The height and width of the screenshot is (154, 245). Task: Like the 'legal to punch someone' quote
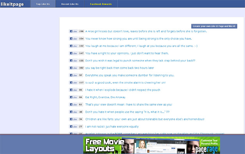[73, 60]
